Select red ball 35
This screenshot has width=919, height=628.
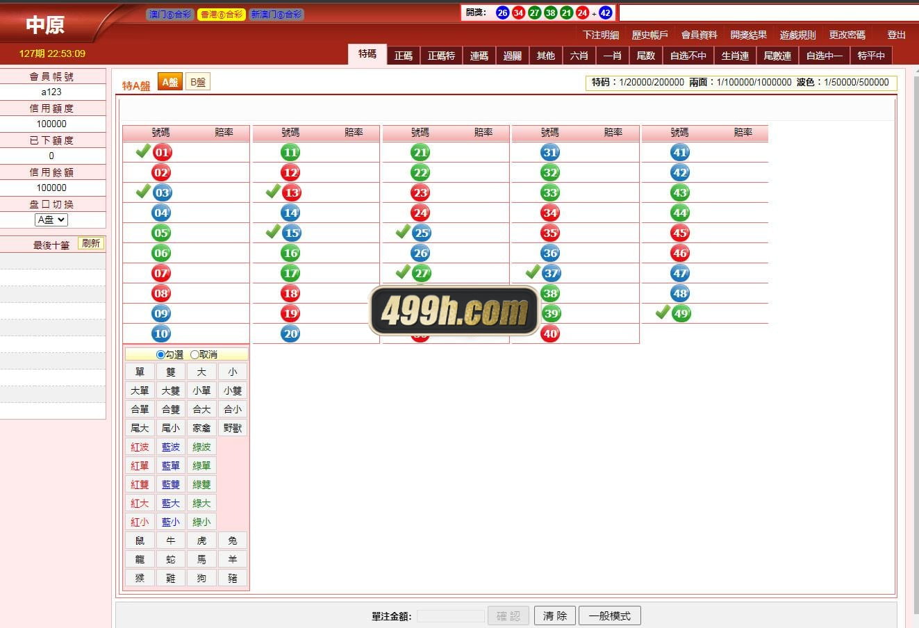[x=551, y=233]
